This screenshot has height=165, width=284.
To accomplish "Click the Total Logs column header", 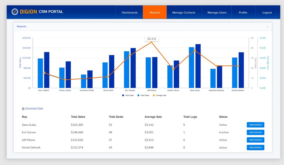I will point(190,117).
